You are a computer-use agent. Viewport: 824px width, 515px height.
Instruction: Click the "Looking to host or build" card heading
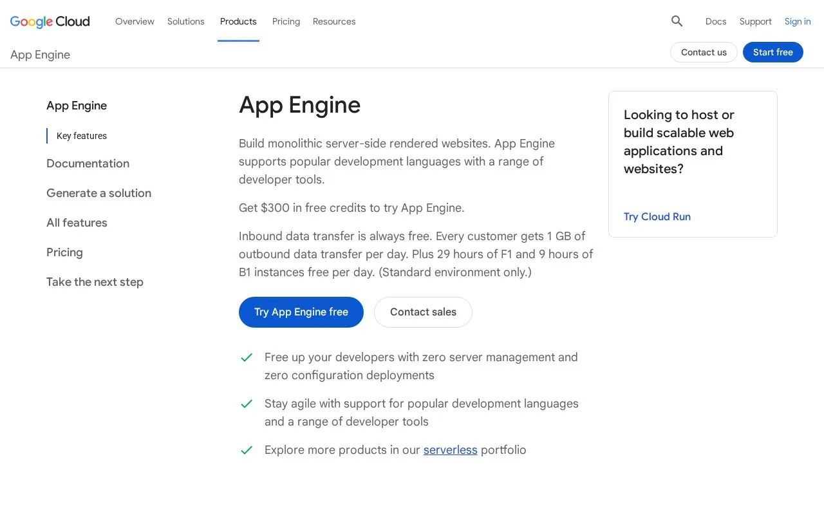tap(679, 142)
